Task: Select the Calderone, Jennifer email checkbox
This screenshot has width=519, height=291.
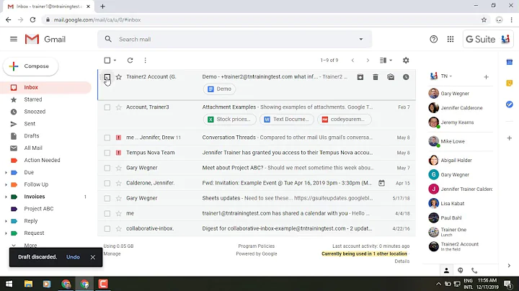Action: [x=107, y=183]
